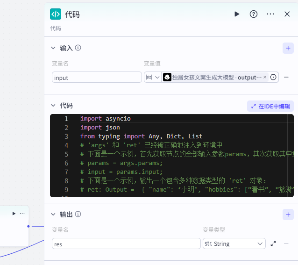The image size is (298, 265).
Task: Click 在IDE中编辑 button
Action: tap(270, 106)
